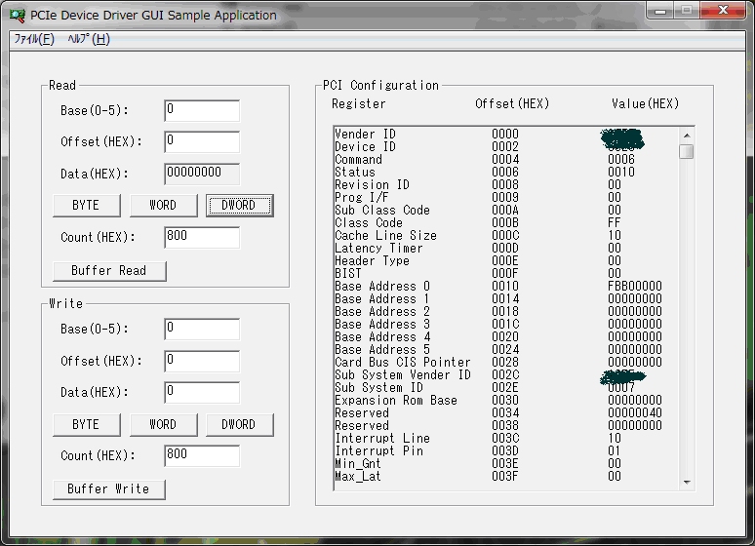Select the Sub System Vender ID row
755x546 pixels.
[x=506, y=374]
